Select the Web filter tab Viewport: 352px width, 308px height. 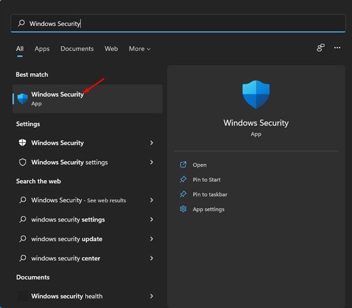[111, 49]
